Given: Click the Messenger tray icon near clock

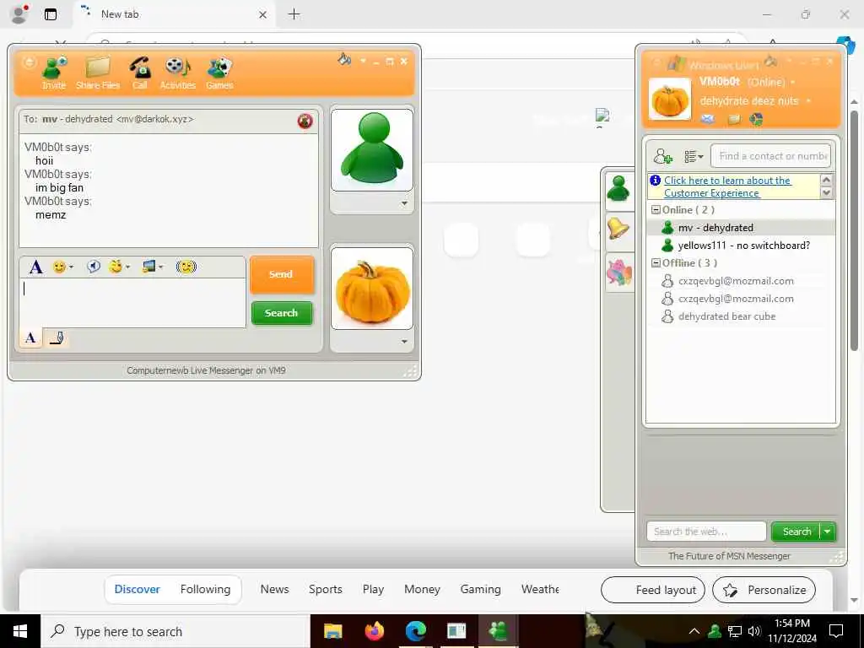Looking at the screenshot, I should tap(715, 631).
